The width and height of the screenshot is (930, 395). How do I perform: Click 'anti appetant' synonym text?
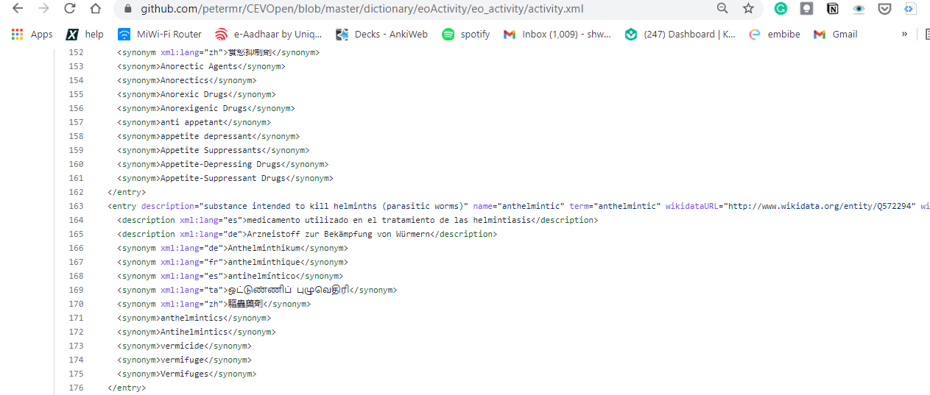pos(191,123)
